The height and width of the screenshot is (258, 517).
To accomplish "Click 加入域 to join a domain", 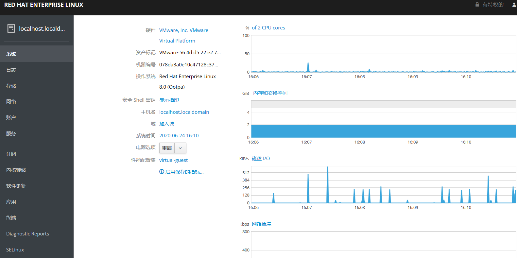I will (x=167, y=124).
